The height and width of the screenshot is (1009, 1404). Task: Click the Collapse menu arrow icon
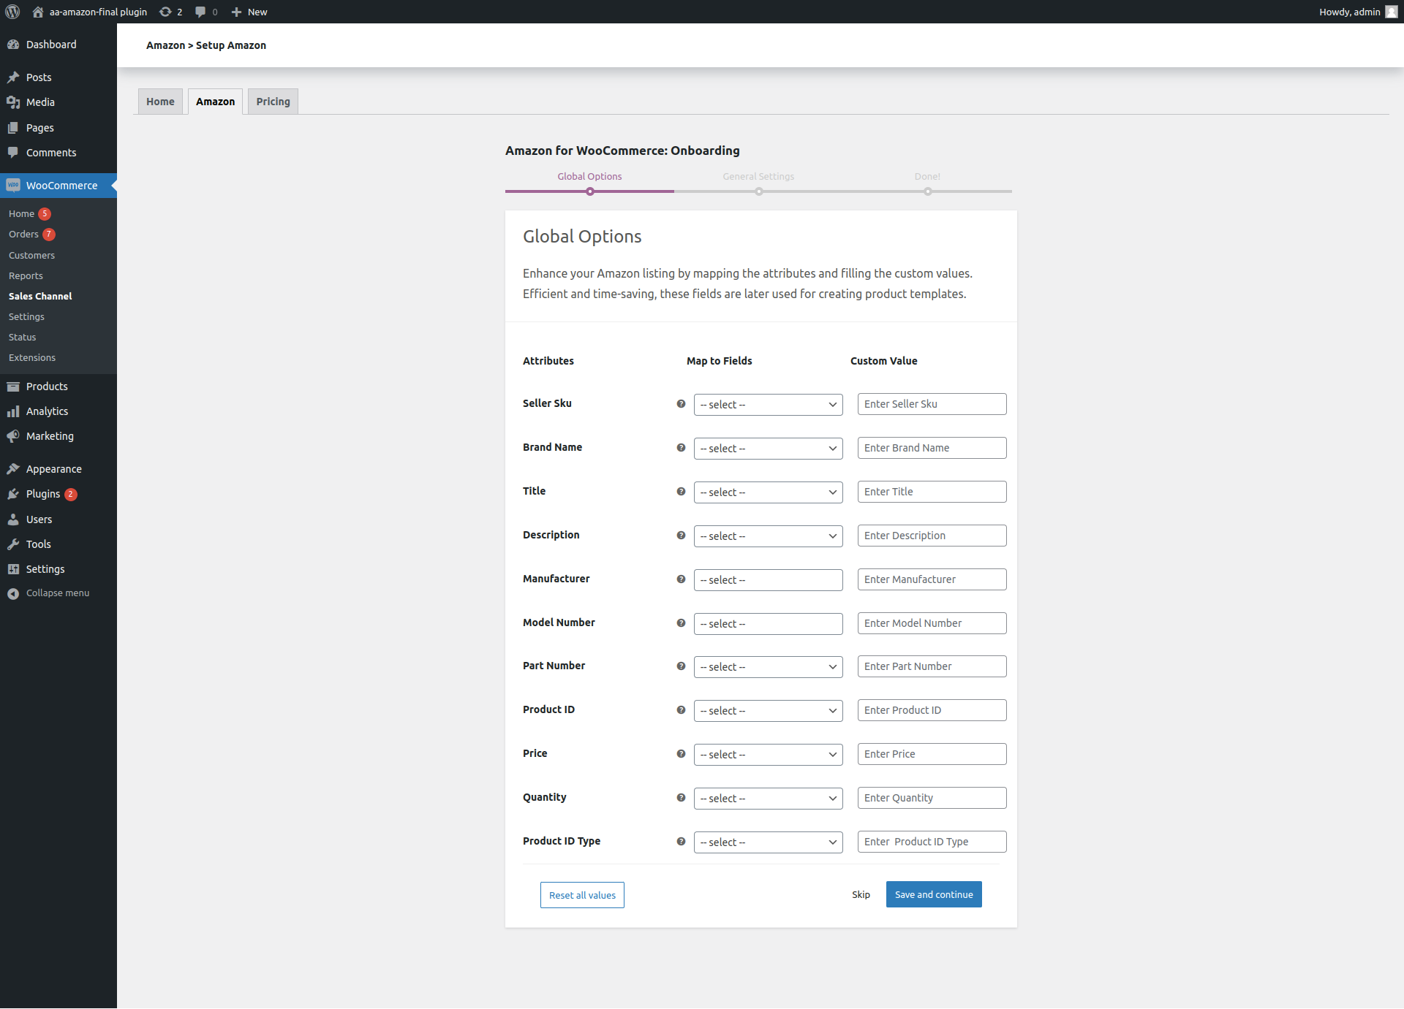(x=13, y=593)
